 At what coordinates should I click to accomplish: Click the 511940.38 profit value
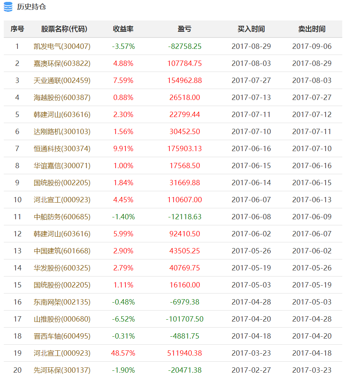[185, 353]
